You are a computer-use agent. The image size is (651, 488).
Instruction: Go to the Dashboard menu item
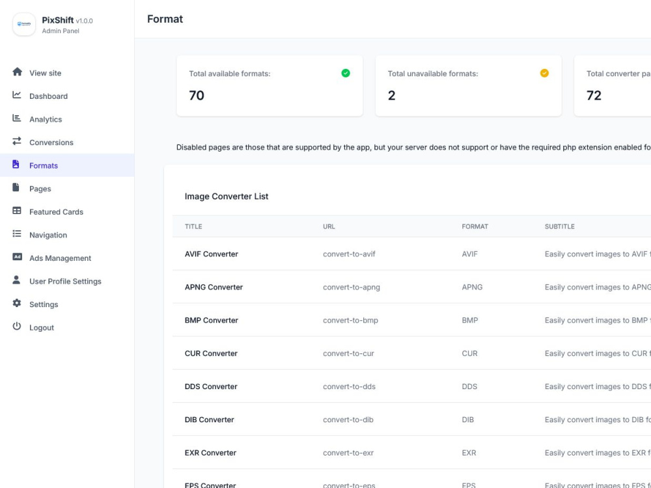click(x=67, y=96)
